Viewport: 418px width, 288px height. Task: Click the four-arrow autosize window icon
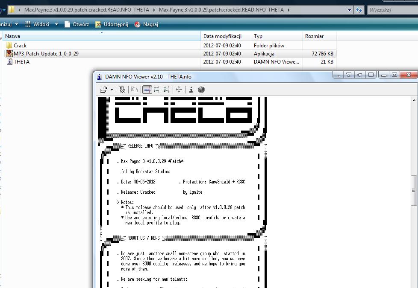tap(179, 90)
